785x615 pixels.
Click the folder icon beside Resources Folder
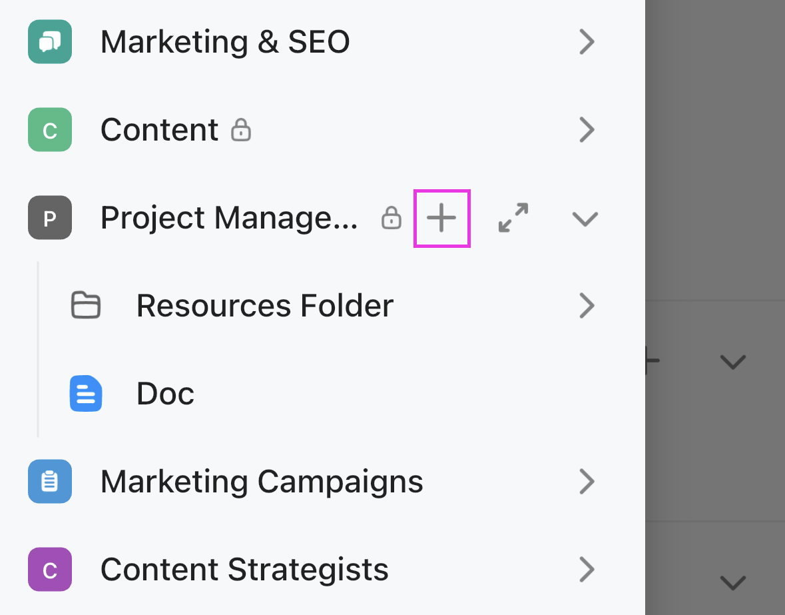pos(86,306)
